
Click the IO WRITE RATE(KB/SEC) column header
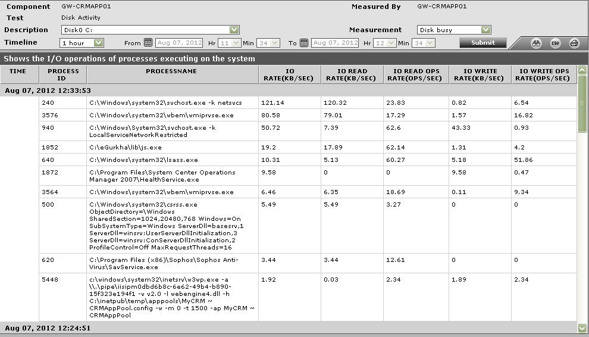[480, 74]
